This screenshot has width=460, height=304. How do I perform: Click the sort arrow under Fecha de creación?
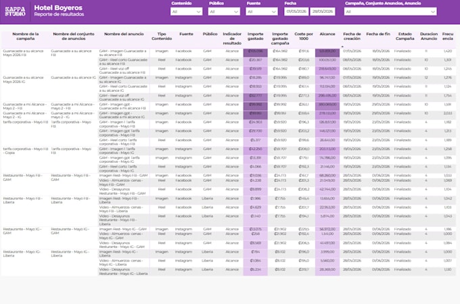pyautogui.click(x=342, y=47)
